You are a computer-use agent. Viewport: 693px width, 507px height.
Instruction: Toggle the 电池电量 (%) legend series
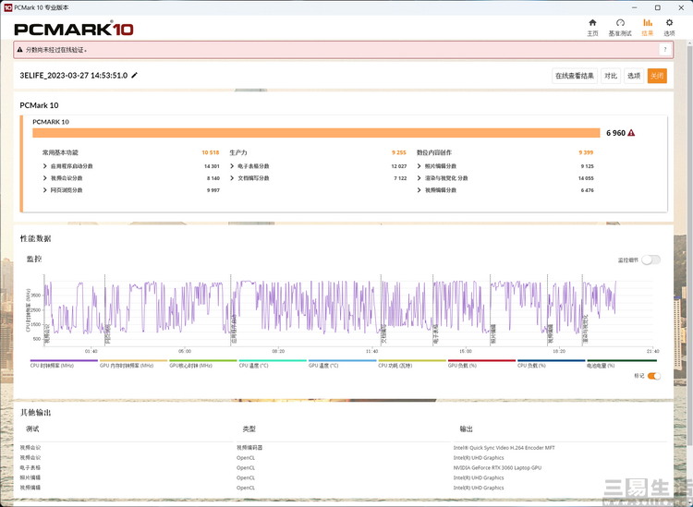(622, 364)
